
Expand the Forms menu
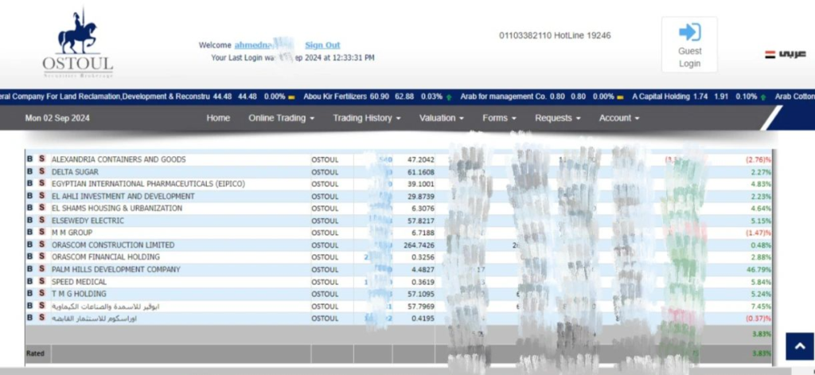tap(499, 118)
